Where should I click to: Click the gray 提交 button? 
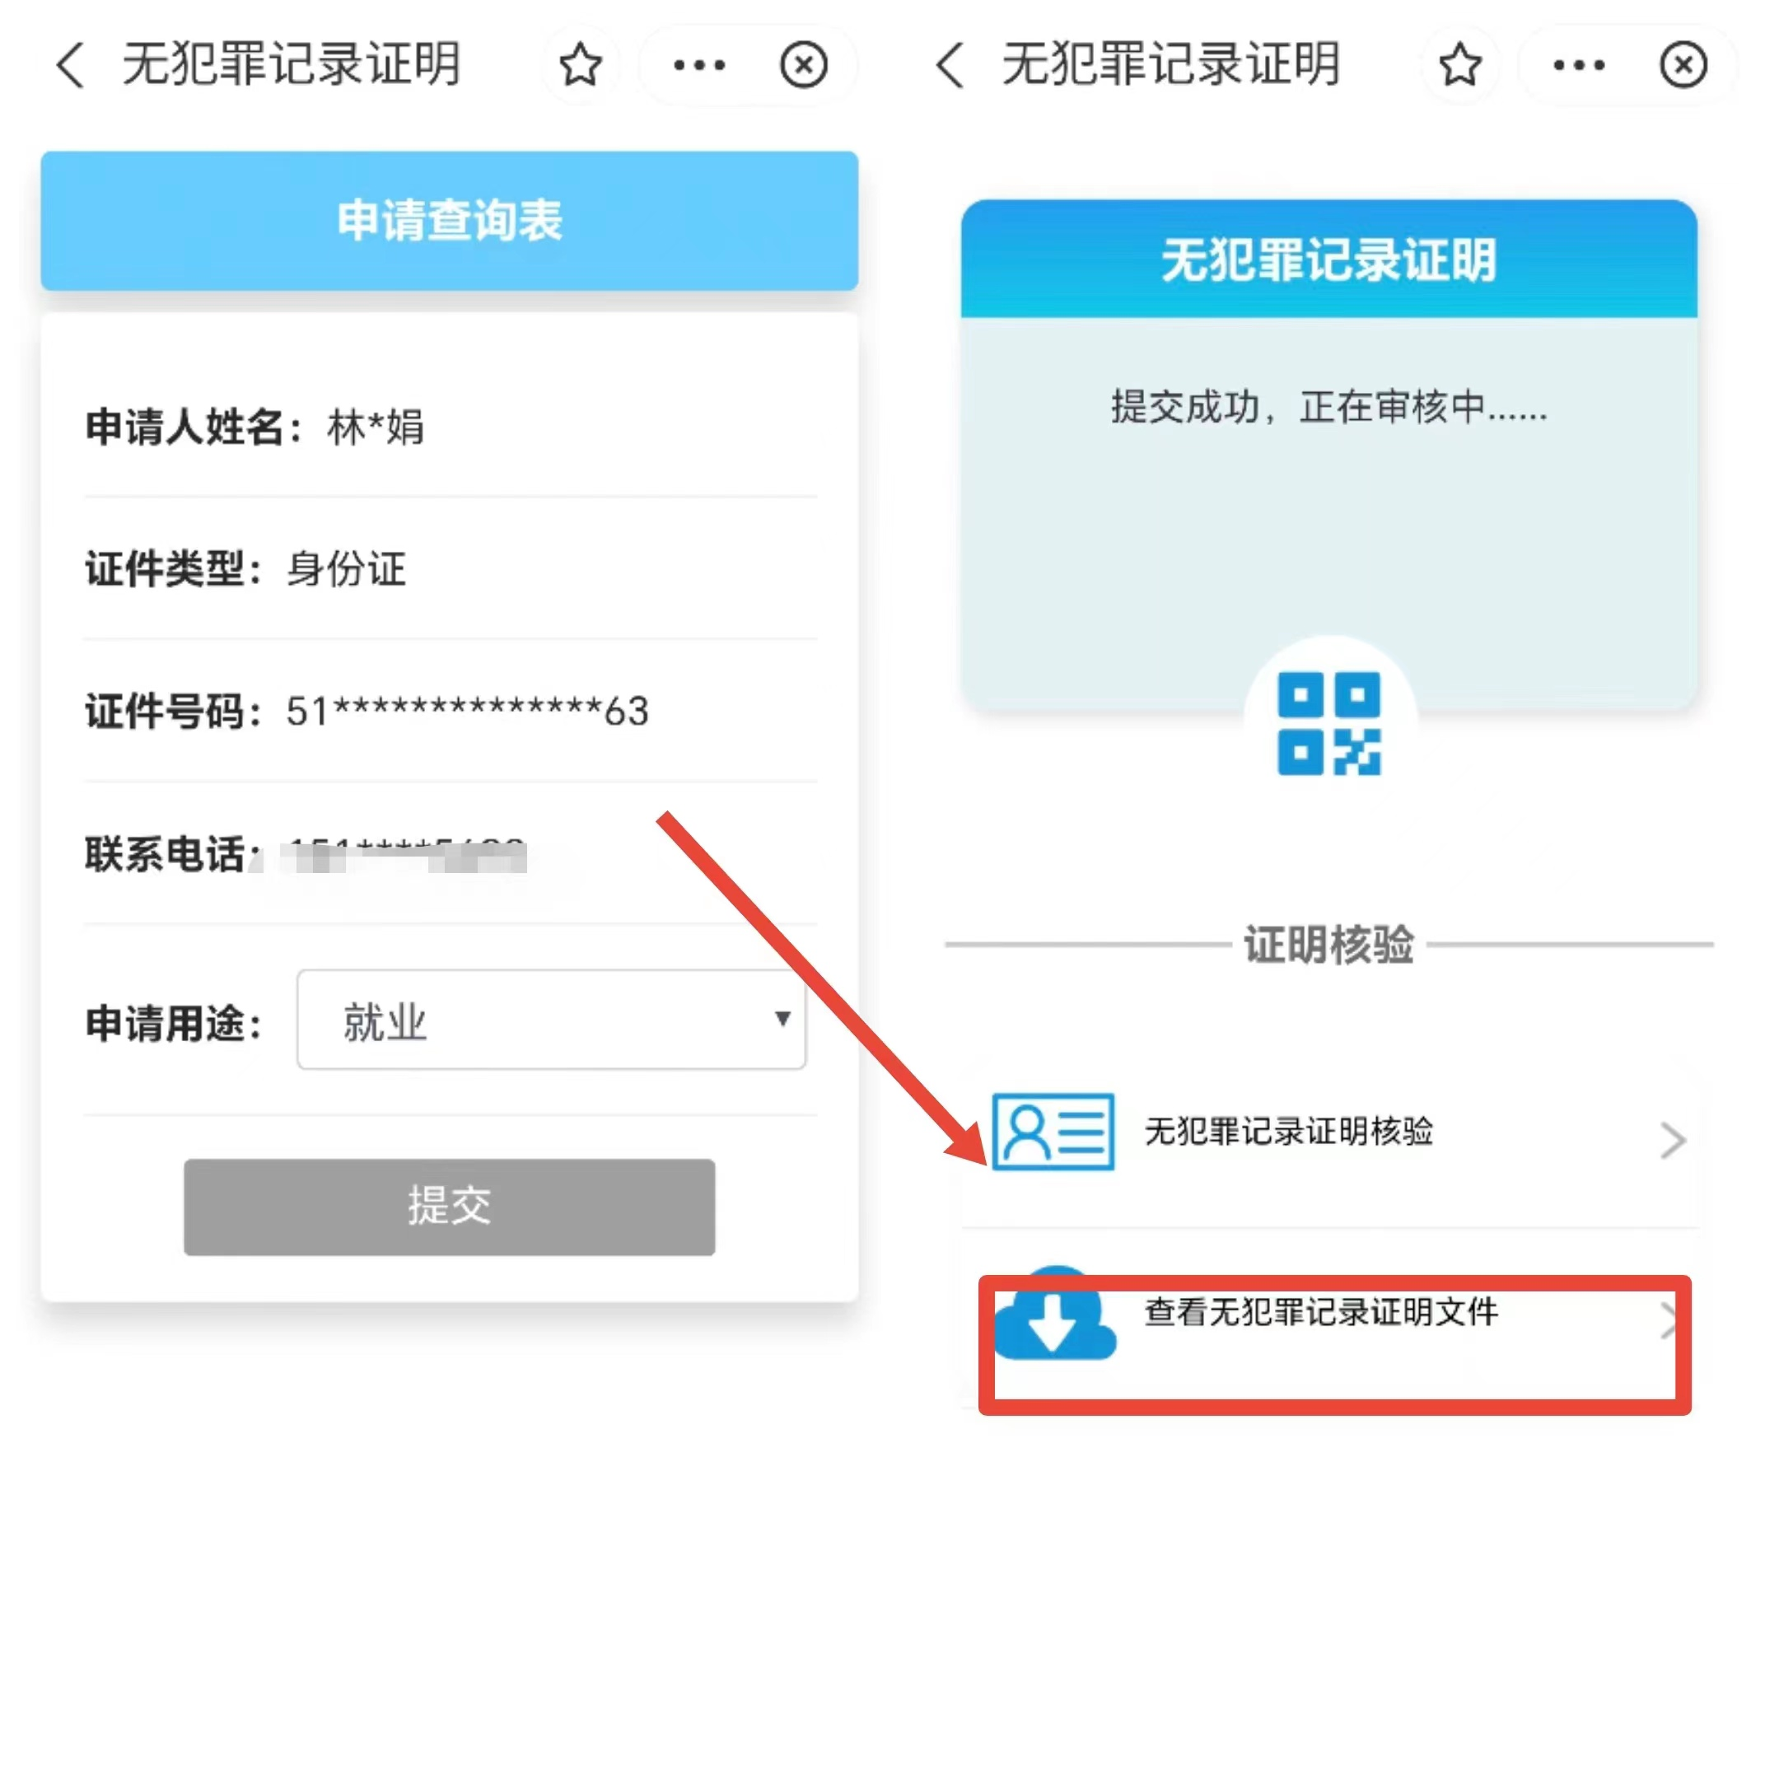coord(450,1207)
